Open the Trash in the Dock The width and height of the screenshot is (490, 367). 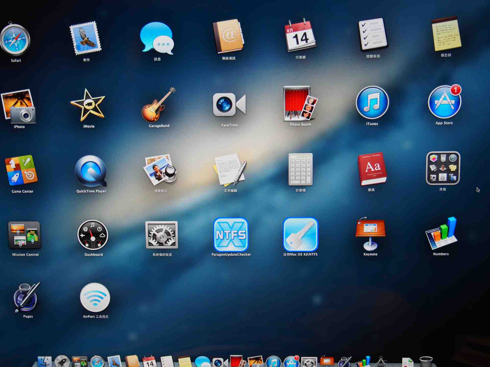tap(426, 362)
